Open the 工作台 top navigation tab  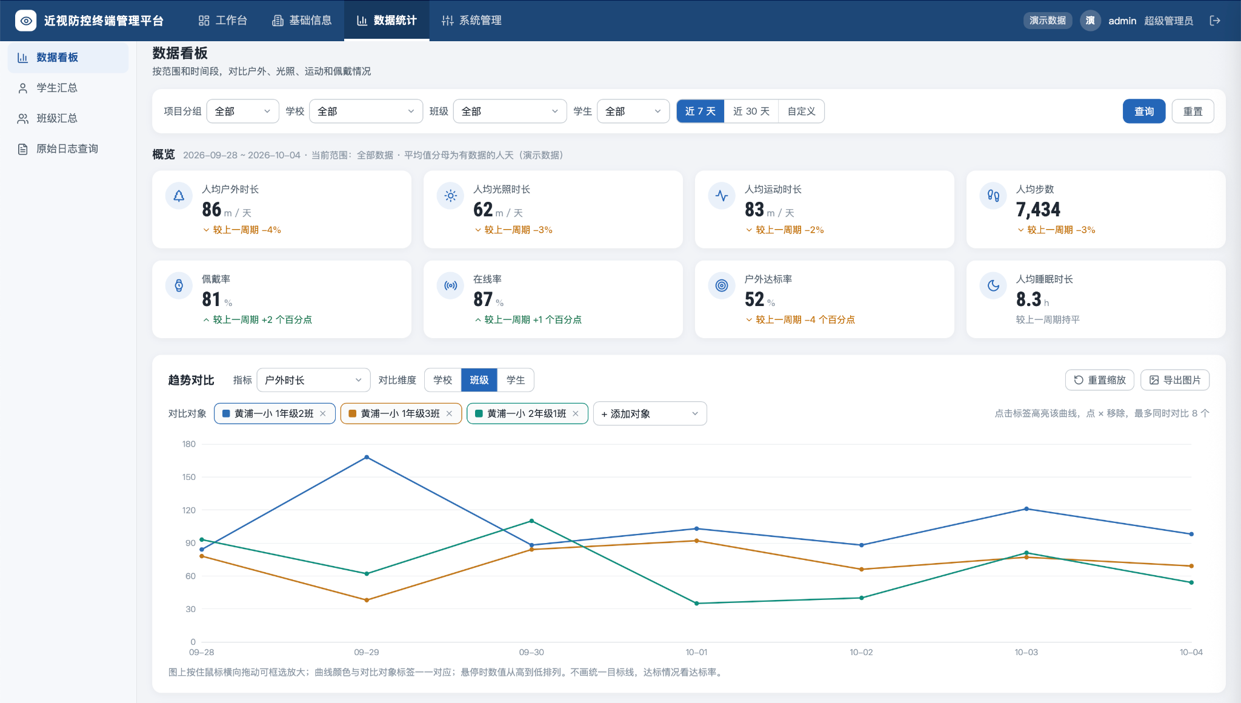(223, 21)
